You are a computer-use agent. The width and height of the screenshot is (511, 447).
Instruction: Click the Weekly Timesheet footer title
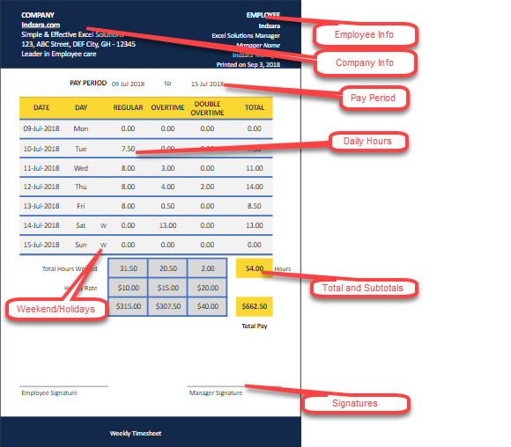point(136,433)
